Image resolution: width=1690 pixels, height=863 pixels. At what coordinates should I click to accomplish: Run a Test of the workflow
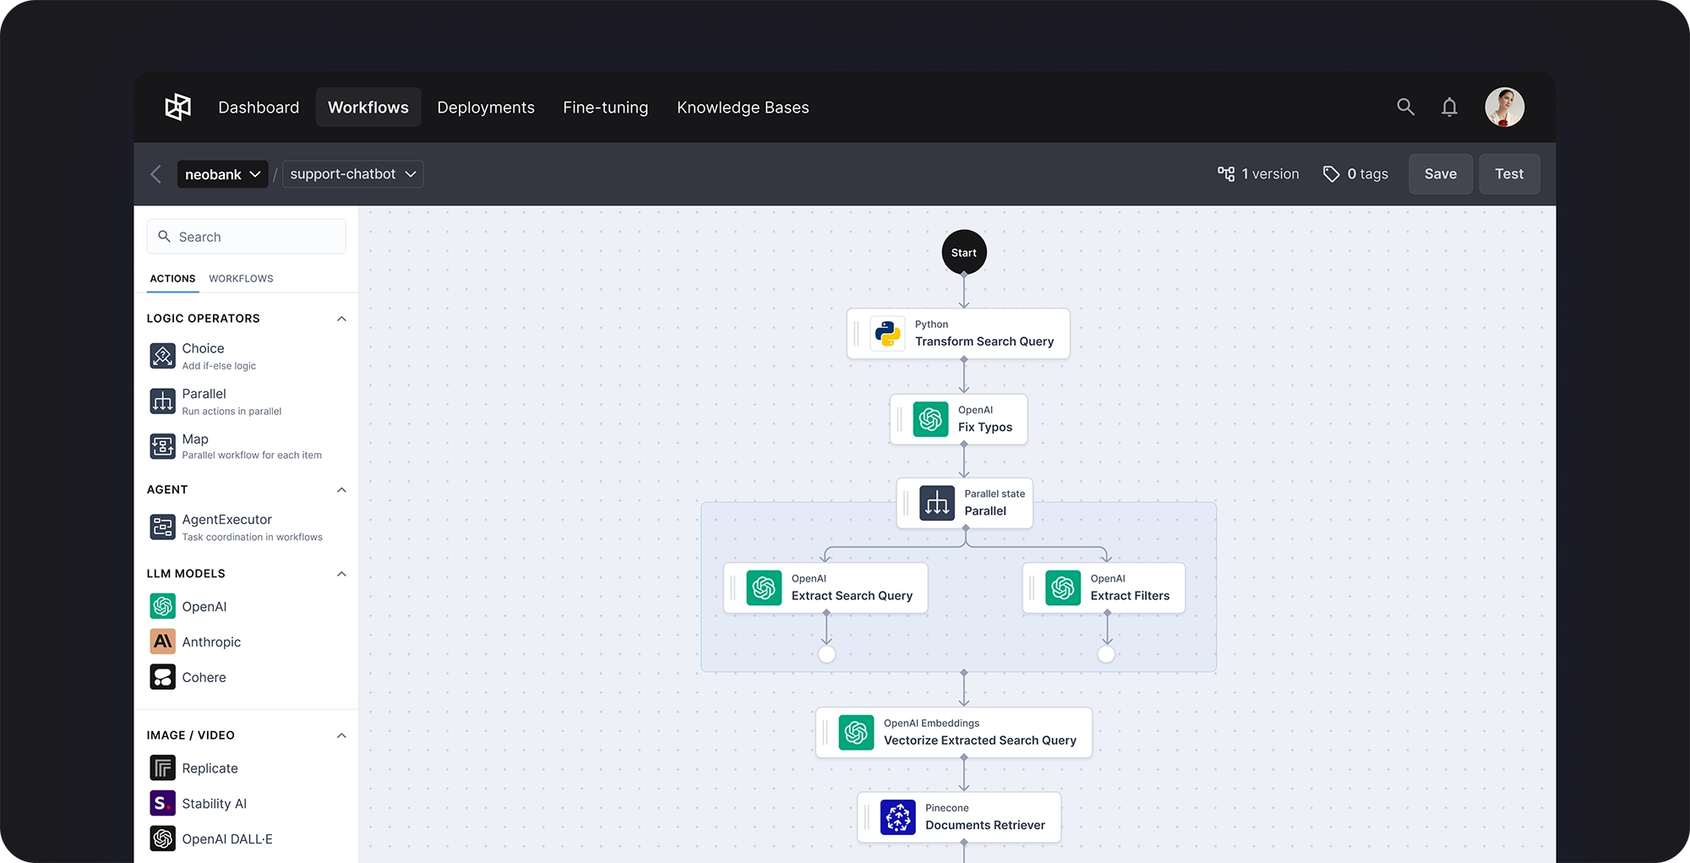pos(1509,174)
